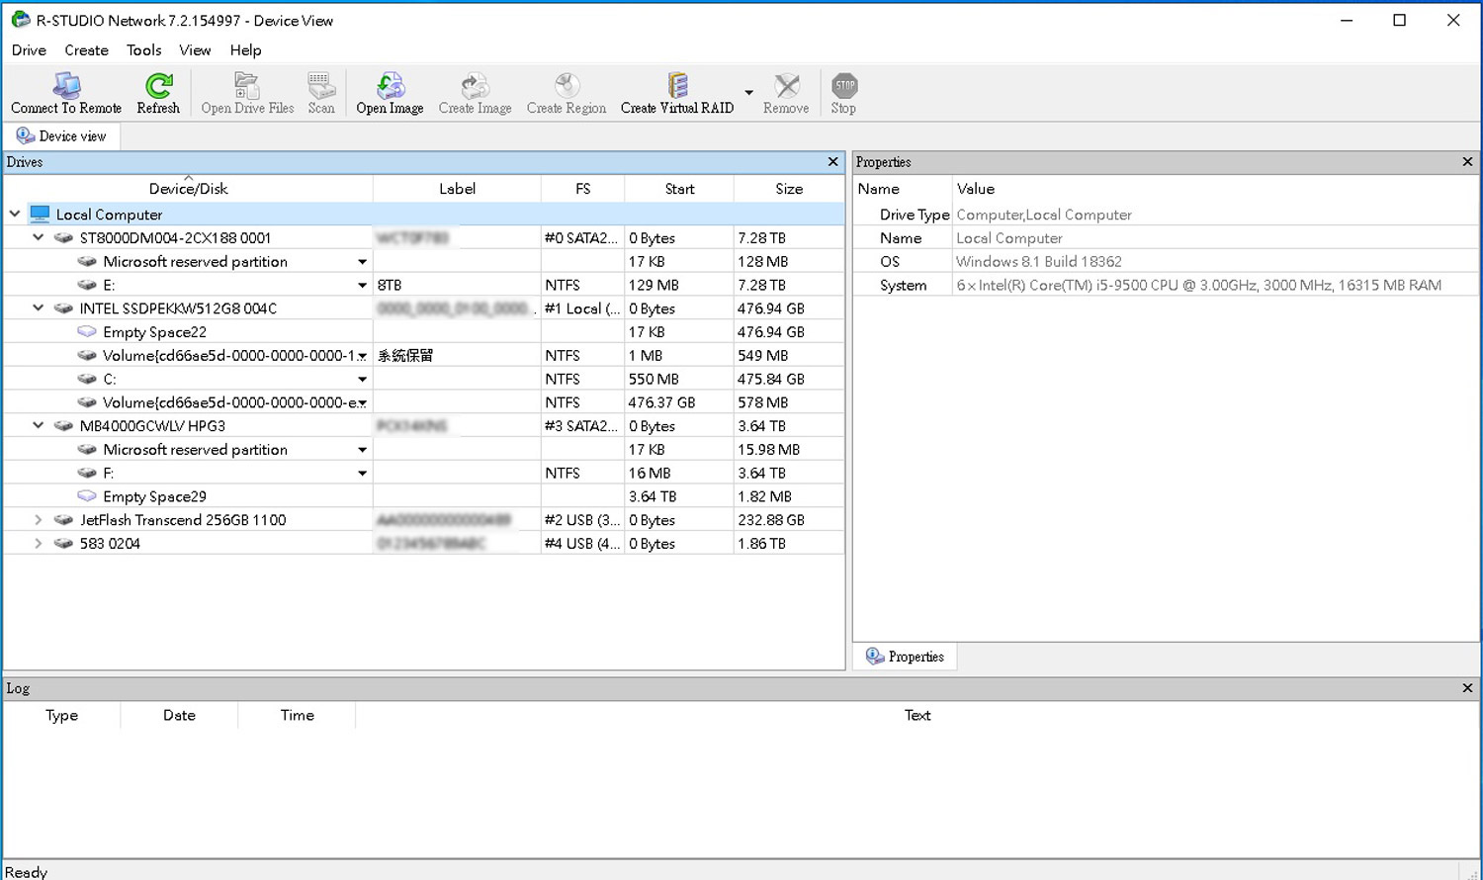
Task: Start Scan from the toolbar
Action: 320,93
